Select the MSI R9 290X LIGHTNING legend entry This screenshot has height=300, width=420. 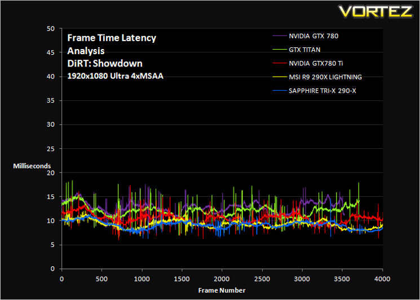click(x=325, y=77)
